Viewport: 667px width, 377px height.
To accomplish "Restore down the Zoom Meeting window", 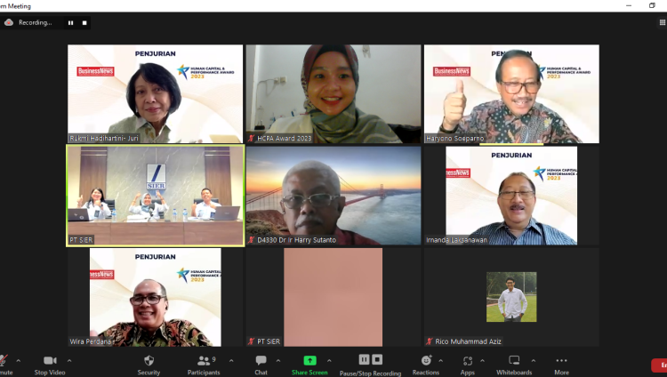I will coord(652,5).
